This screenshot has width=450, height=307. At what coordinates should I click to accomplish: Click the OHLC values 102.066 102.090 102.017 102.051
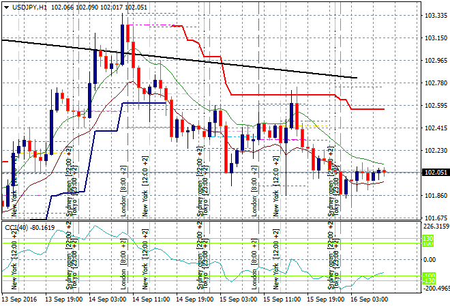pos(99,8)
